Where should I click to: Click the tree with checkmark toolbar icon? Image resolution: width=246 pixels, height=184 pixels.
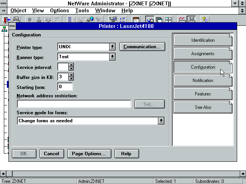click(x=113, y=20)
